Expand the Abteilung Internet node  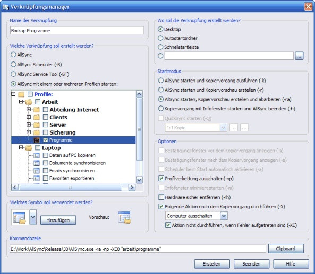pyautogui.click(x=29, y=109)
